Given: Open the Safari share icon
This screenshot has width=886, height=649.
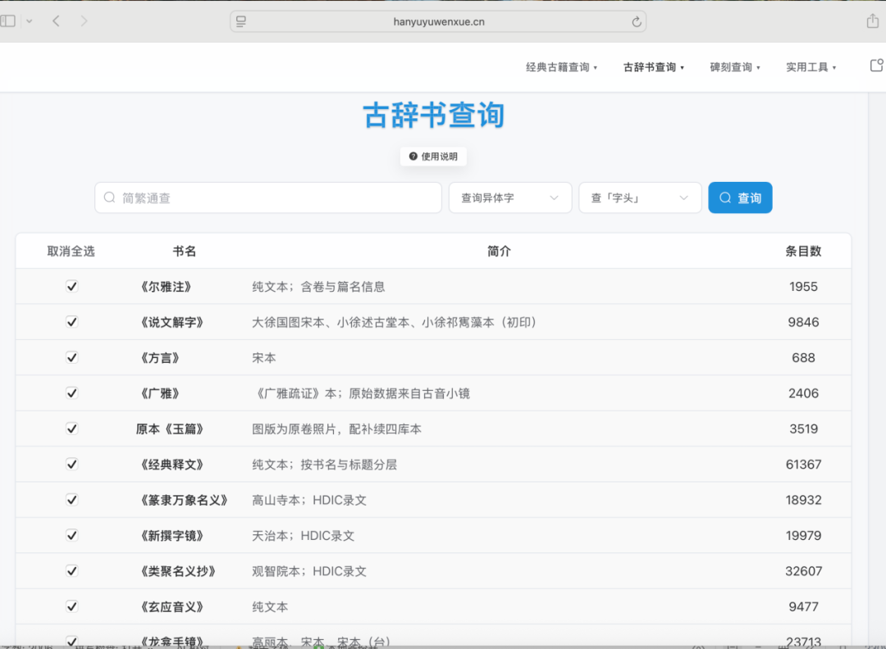Looking at the screenshot, I should pyautogui.click(x=872, y=21).
